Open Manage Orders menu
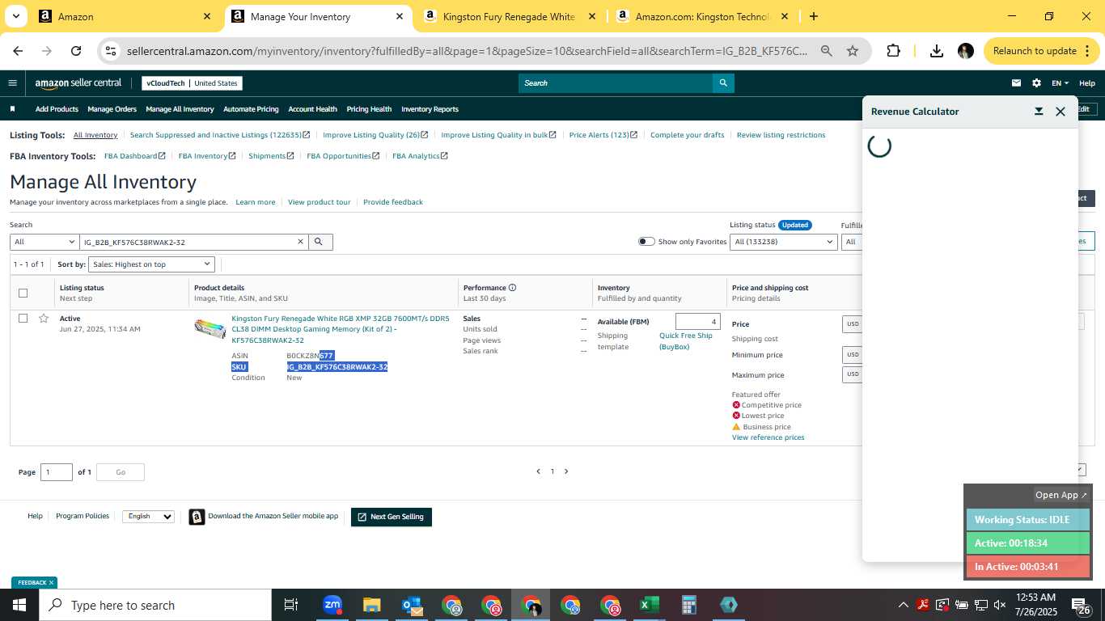Screen dimensions: 1105x621 [x=112, y=109]
